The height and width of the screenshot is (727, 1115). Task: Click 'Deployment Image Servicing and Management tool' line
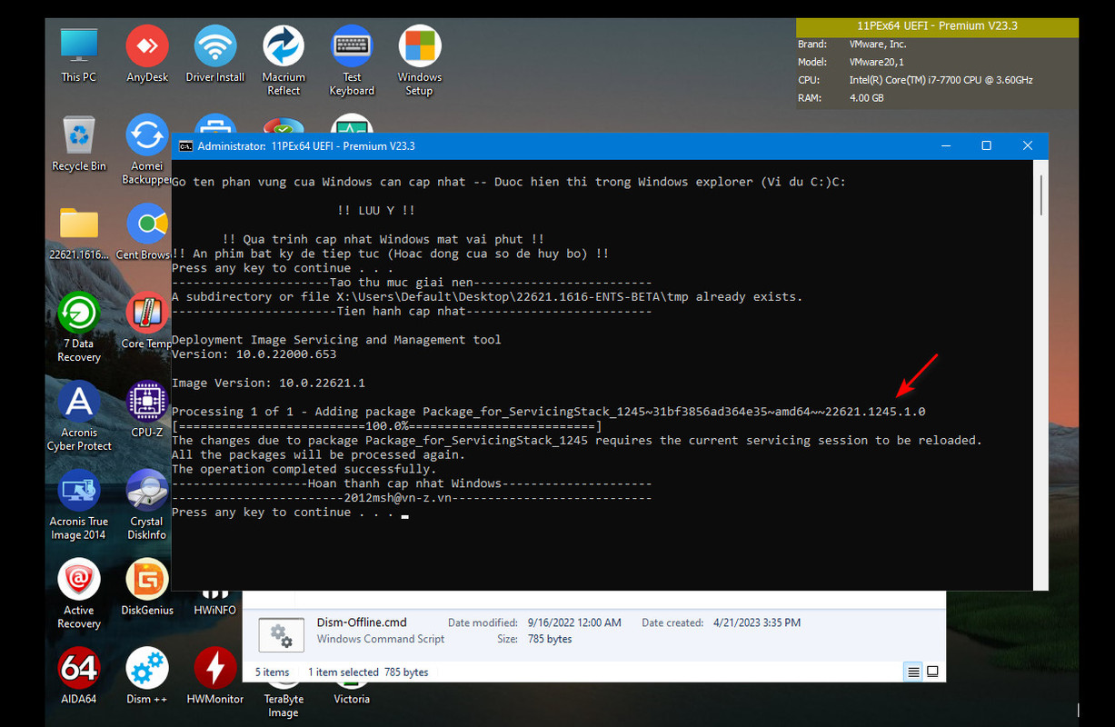[336, 339]
